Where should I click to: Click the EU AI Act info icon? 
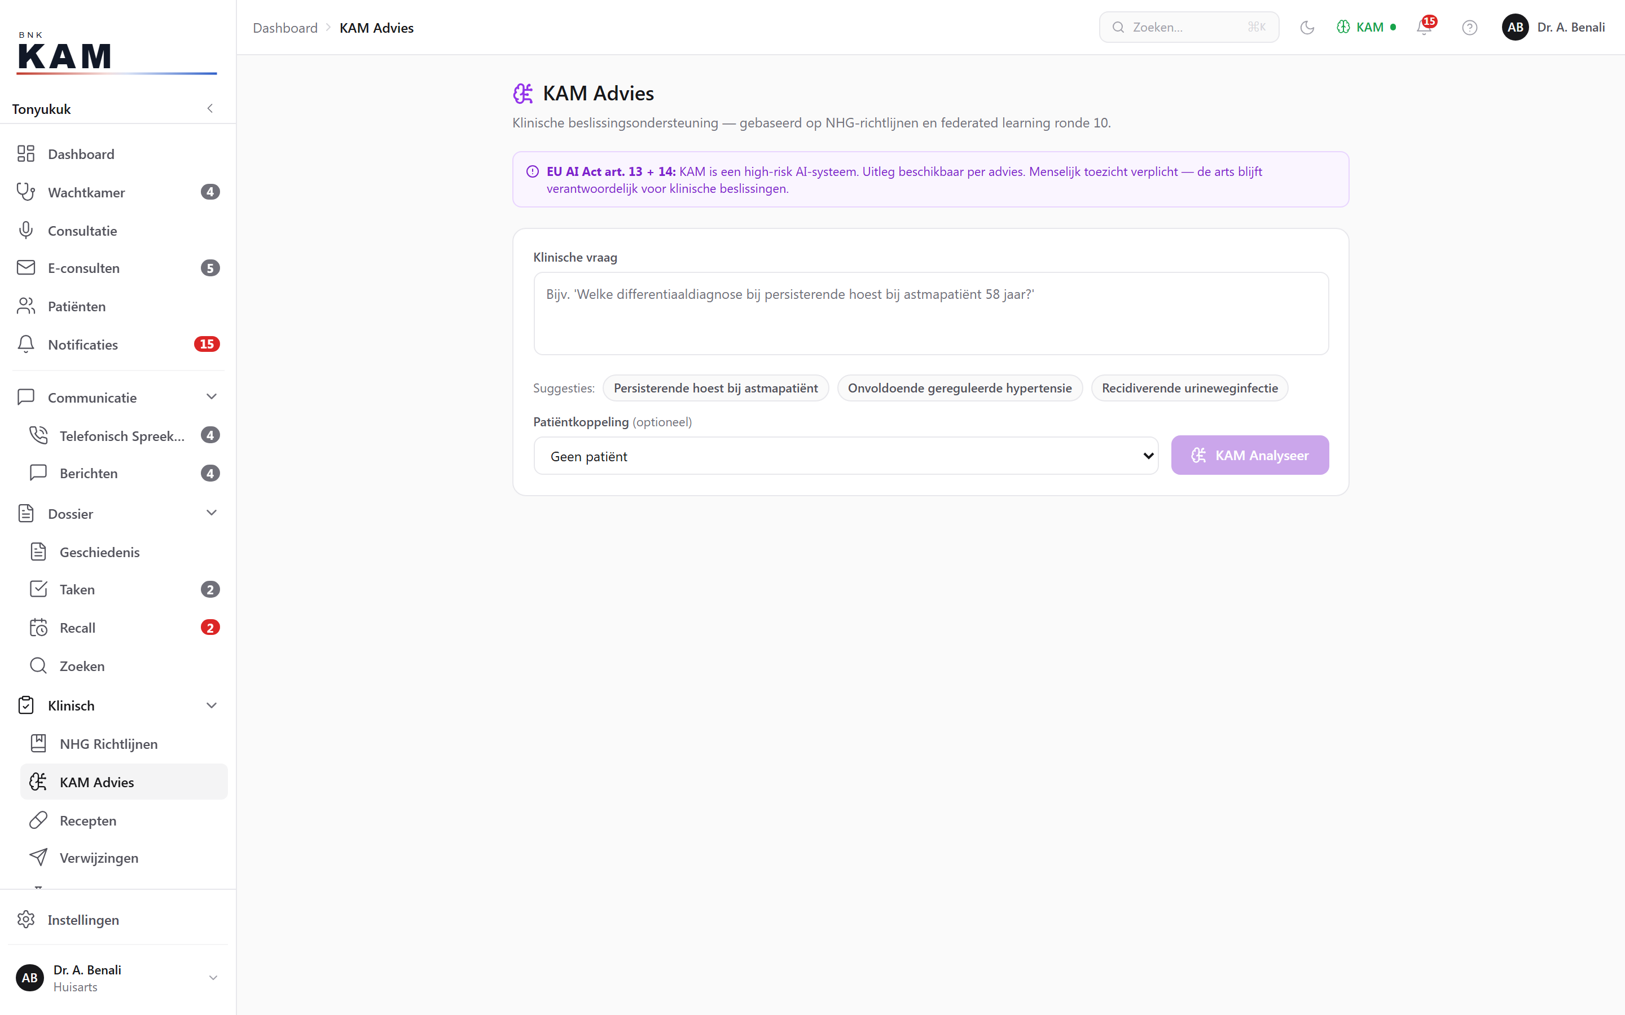533,172
